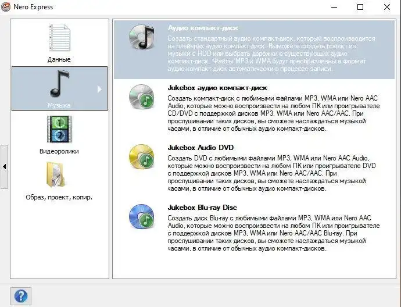This screenshot has width=401, height=307.
Task: Select the Музыка music note icon
Action: pos(59,84)
